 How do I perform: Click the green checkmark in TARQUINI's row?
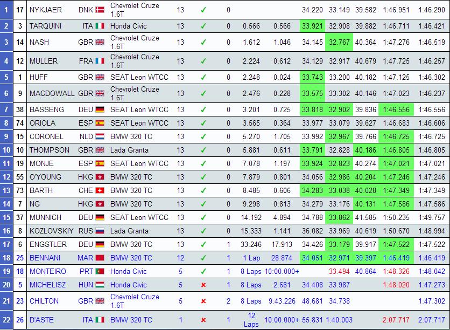tap(203, 26)
